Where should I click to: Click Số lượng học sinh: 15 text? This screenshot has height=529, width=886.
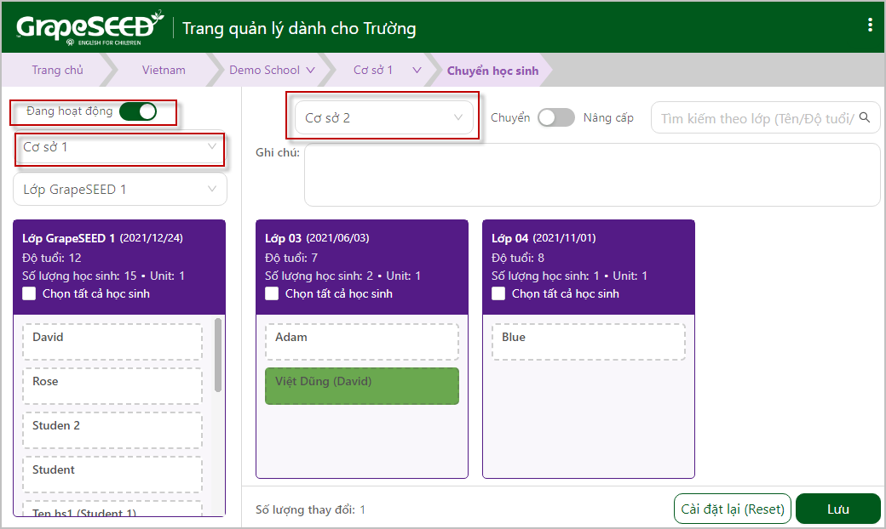tap(79, 276)
